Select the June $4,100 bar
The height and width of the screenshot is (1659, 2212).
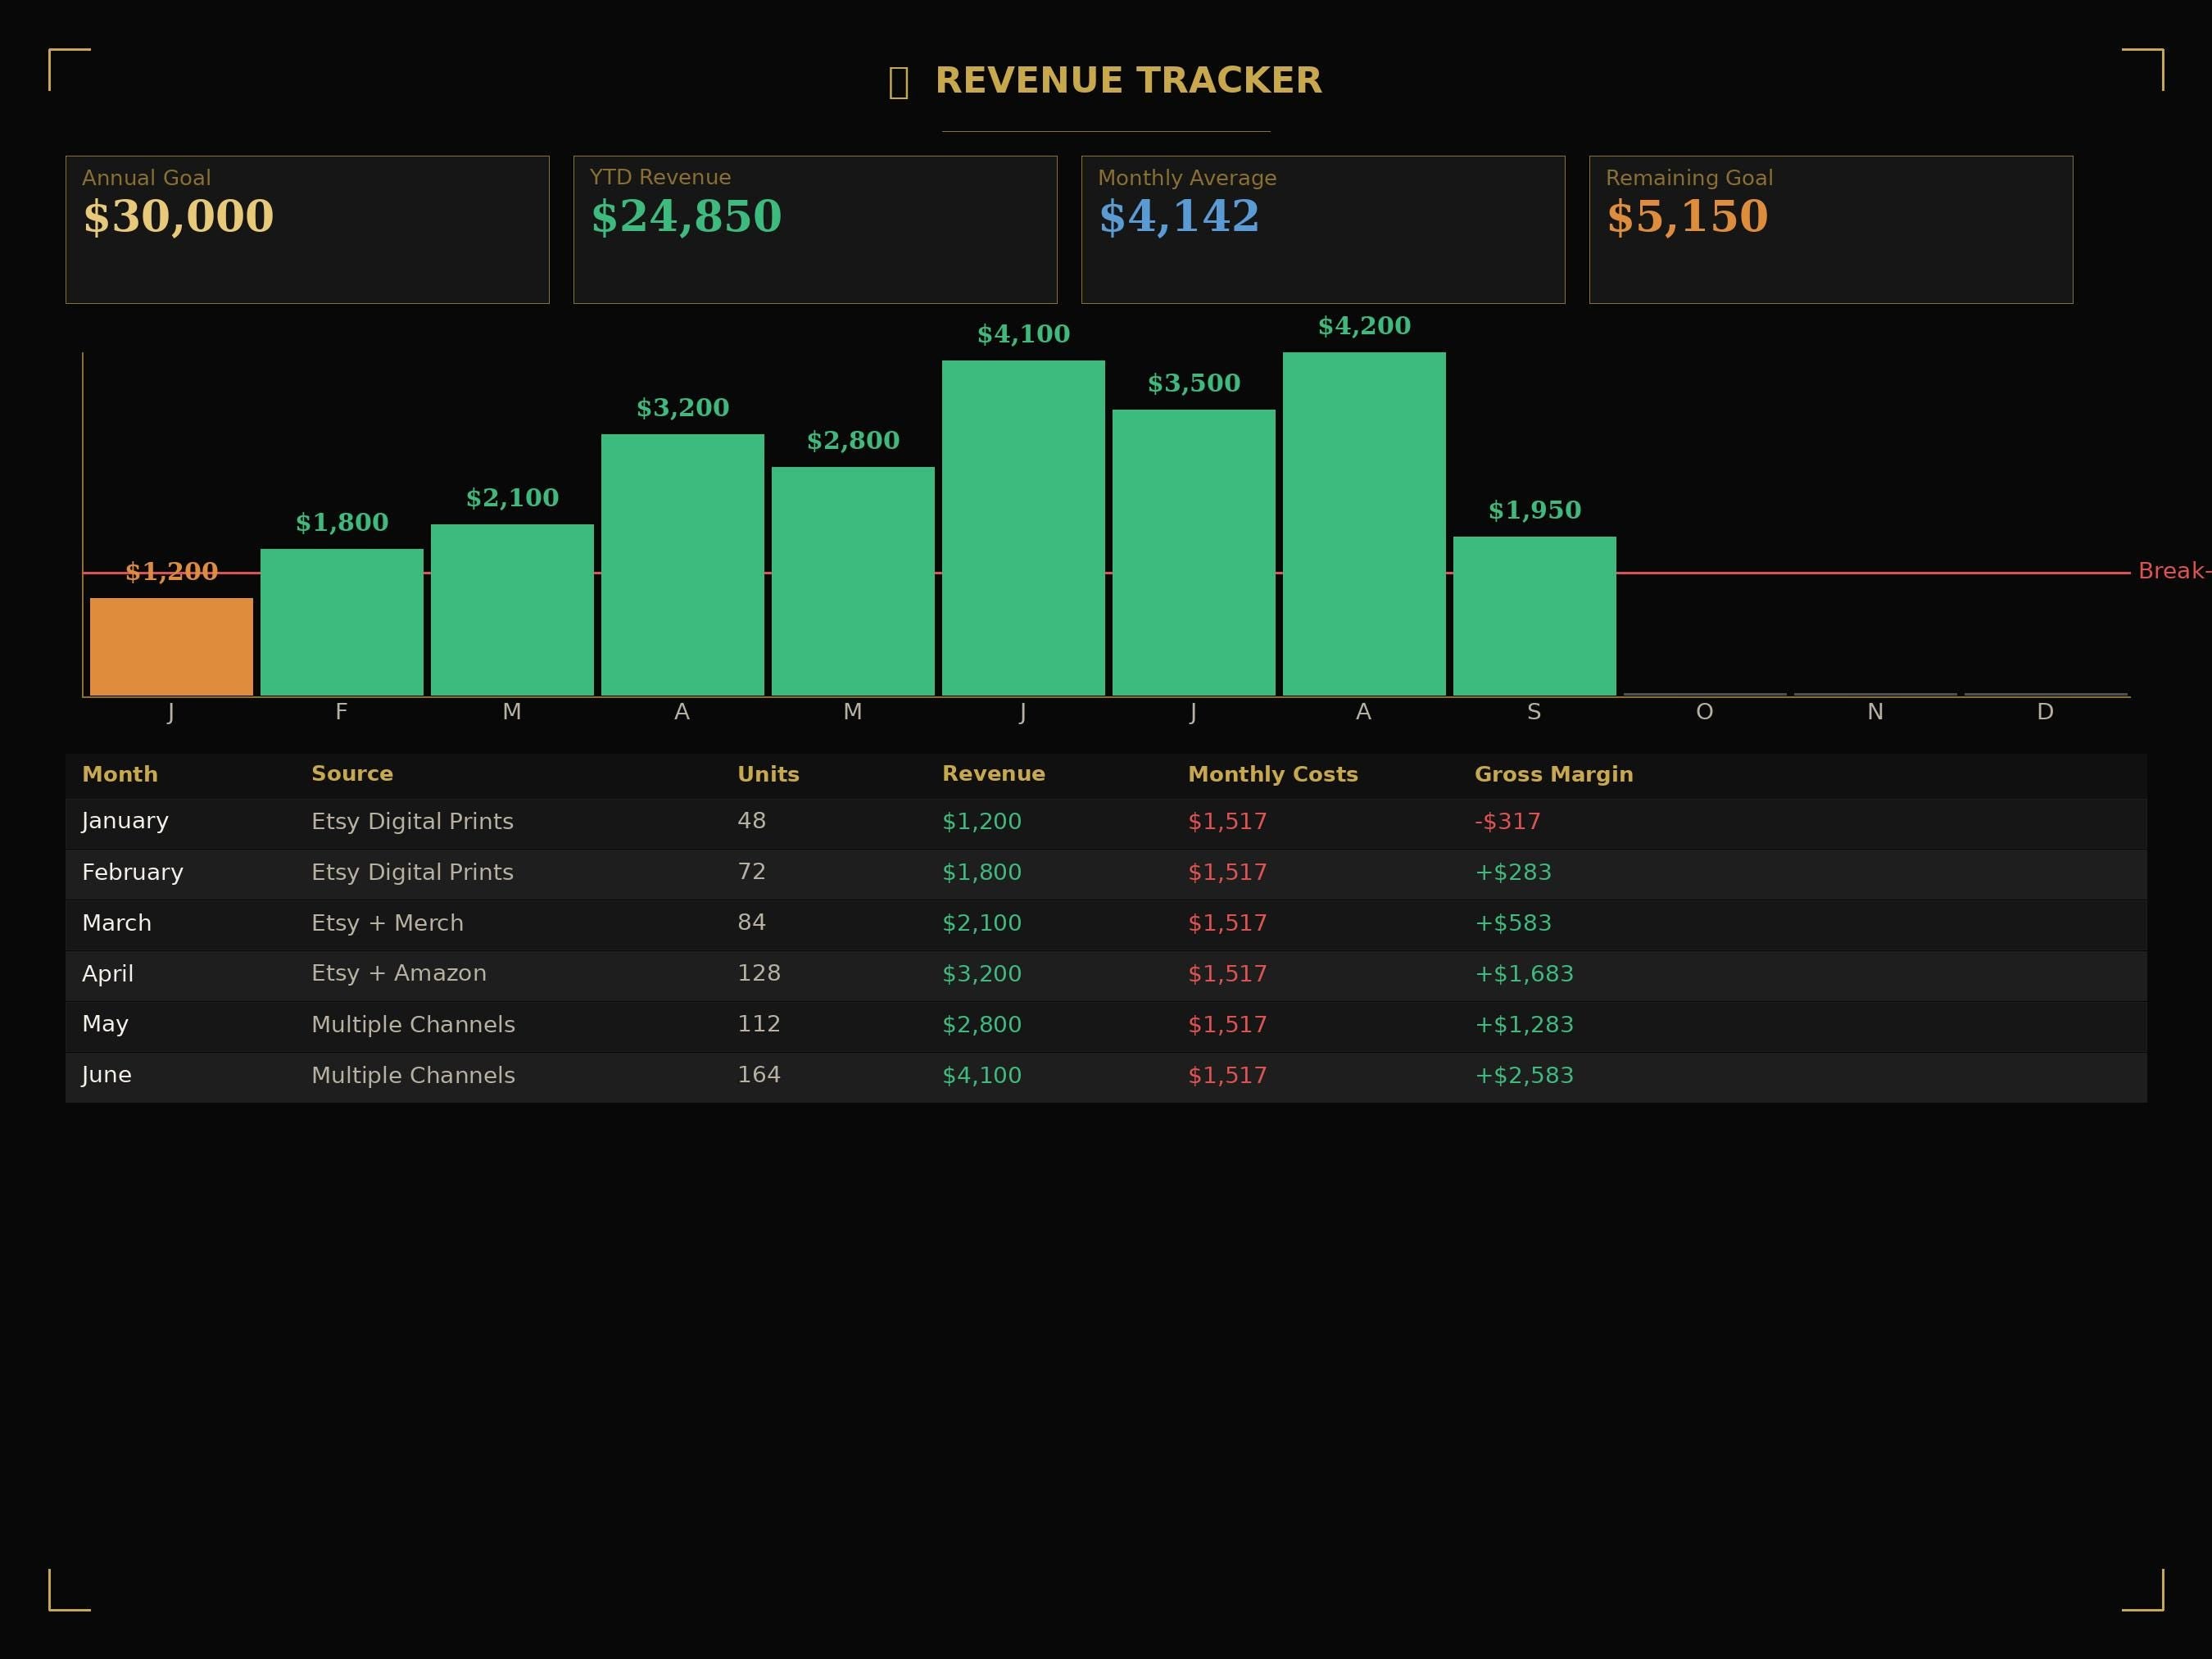[x=1023, y=527]
